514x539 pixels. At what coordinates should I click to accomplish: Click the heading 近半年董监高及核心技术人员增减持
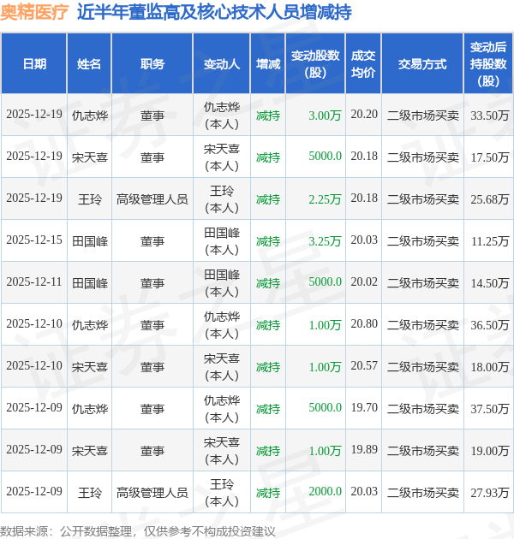214,12
